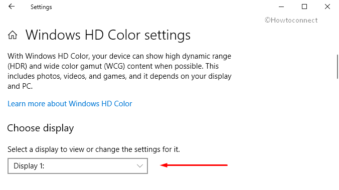339x190 pixels.
Task: Click the Howtoconnect watermark text
Action: pos(291,20)
